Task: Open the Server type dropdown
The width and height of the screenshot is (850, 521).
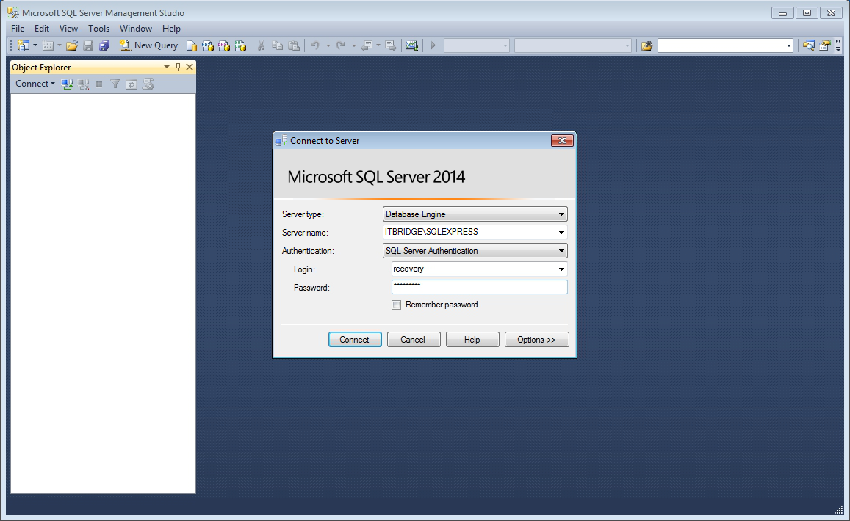Action: click(561, 214)
